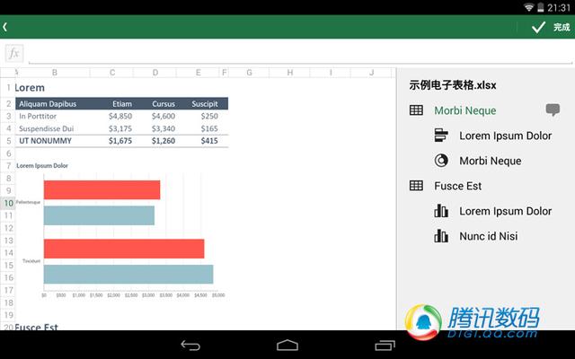Open the comment bubble icon

(x=553, y=109)
